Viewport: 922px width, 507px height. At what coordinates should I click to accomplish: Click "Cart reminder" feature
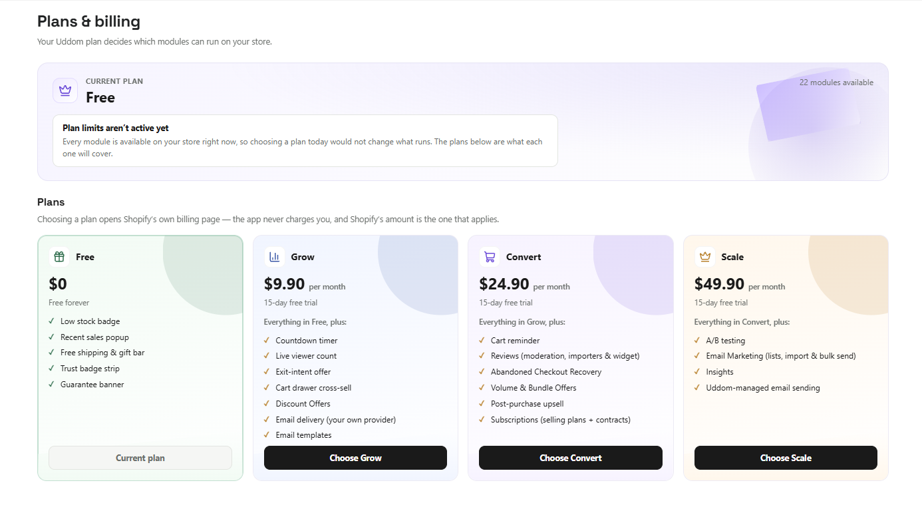[516, 341]
